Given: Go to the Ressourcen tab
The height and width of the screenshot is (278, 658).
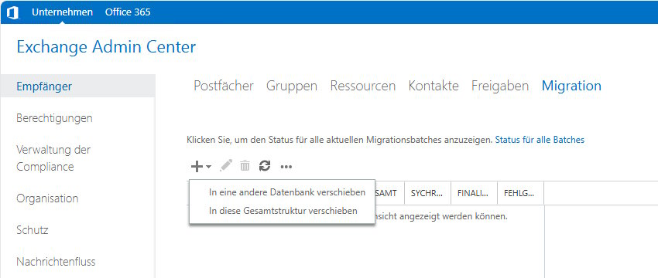Looking at the screenshot, I should (362, 86).
